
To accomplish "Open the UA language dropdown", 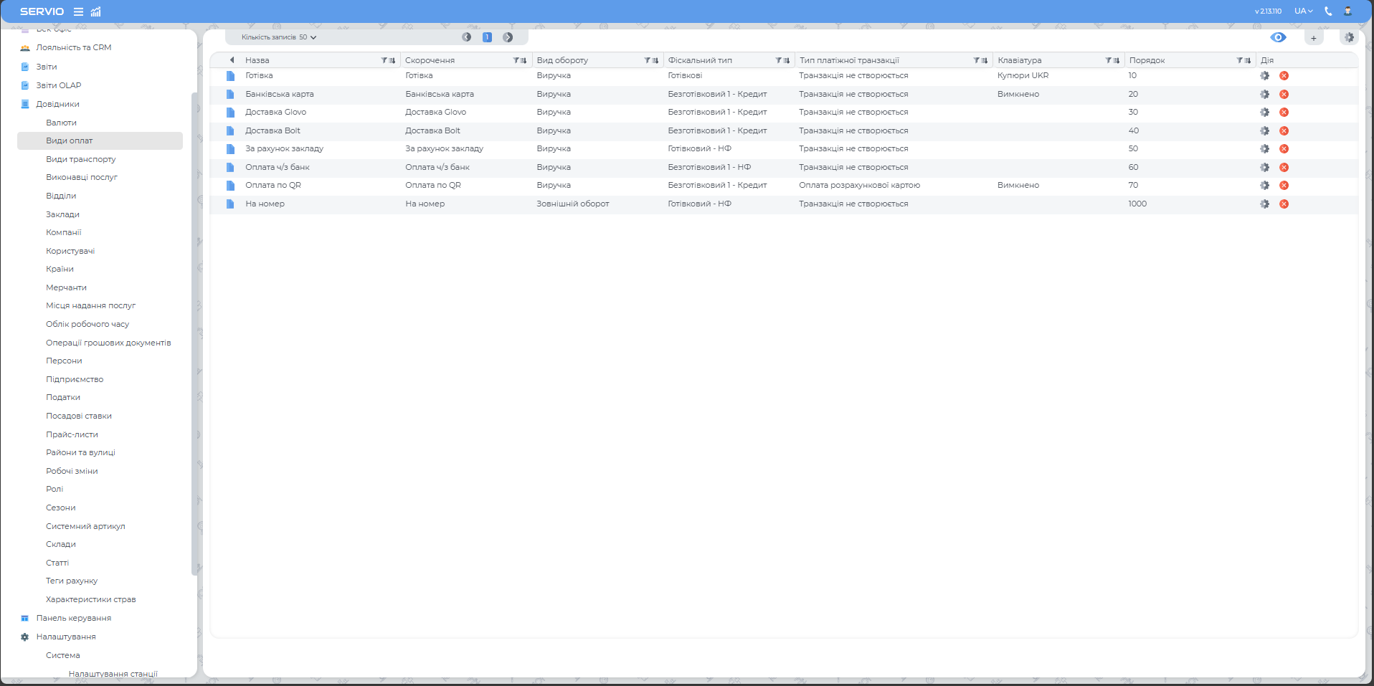I will [1303, 11].
